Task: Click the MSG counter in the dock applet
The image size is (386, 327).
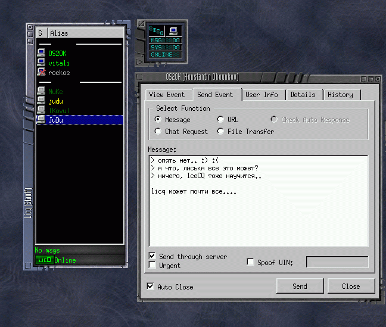Action: pos(166,41)
